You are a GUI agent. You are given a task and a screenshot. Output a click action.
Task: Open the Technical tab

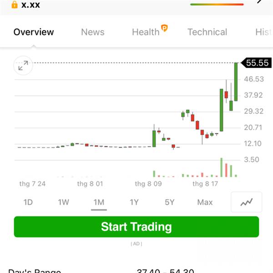point(207,32)
